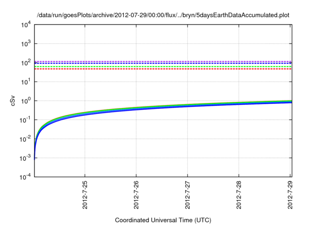Click the plot title file path text

point(163,15)
